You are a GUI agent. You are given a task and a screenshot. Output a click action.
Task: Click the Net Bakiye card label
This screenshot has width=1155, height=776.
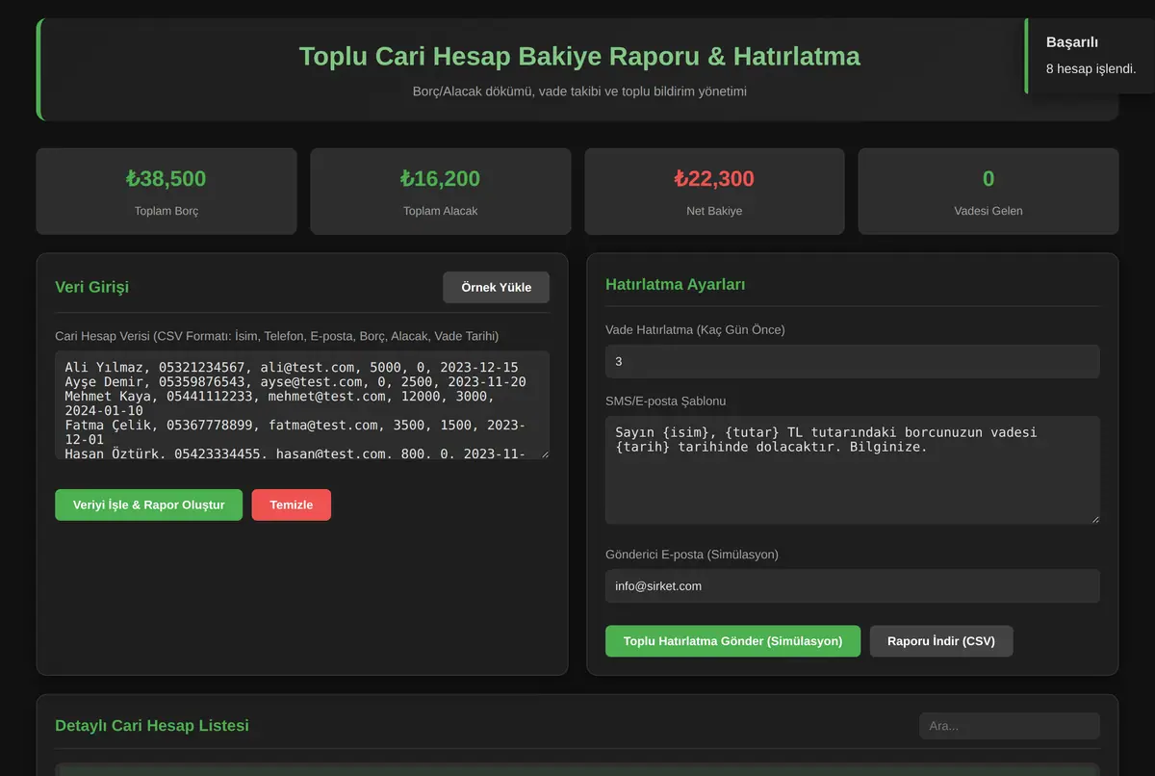(x=714, y=211)
